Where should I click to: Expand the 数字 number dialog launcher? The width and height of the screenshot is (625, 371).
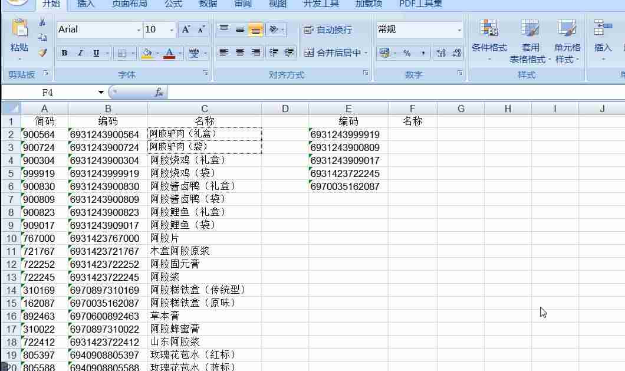click(x=460, y=73)
